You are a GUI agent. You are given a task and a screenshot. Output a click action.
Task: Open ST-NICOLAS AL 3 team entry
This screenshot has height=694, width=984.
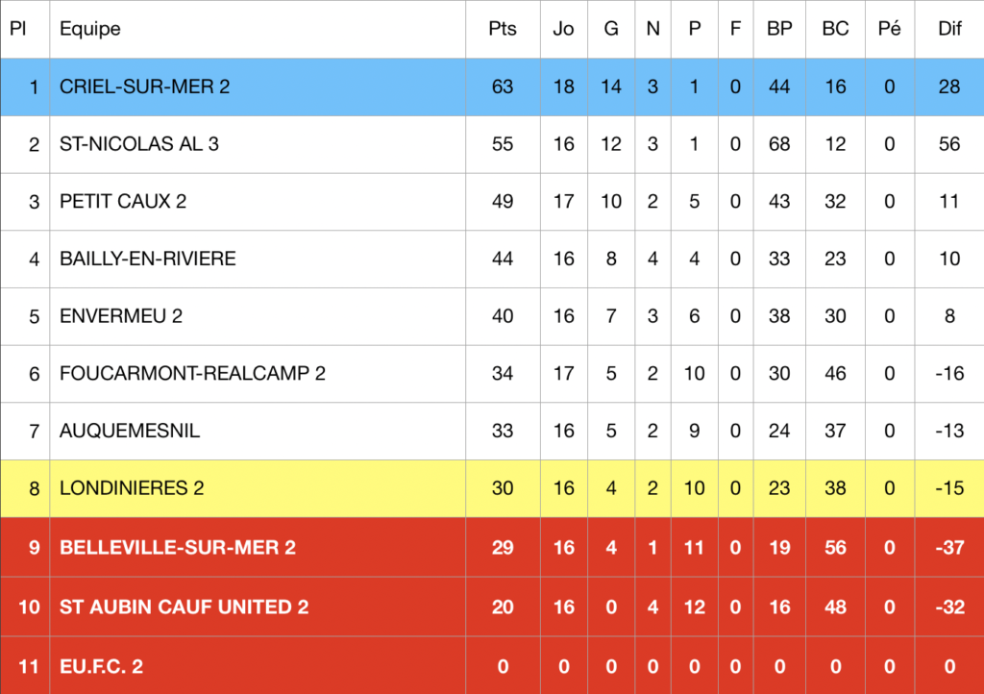(138, 144)
